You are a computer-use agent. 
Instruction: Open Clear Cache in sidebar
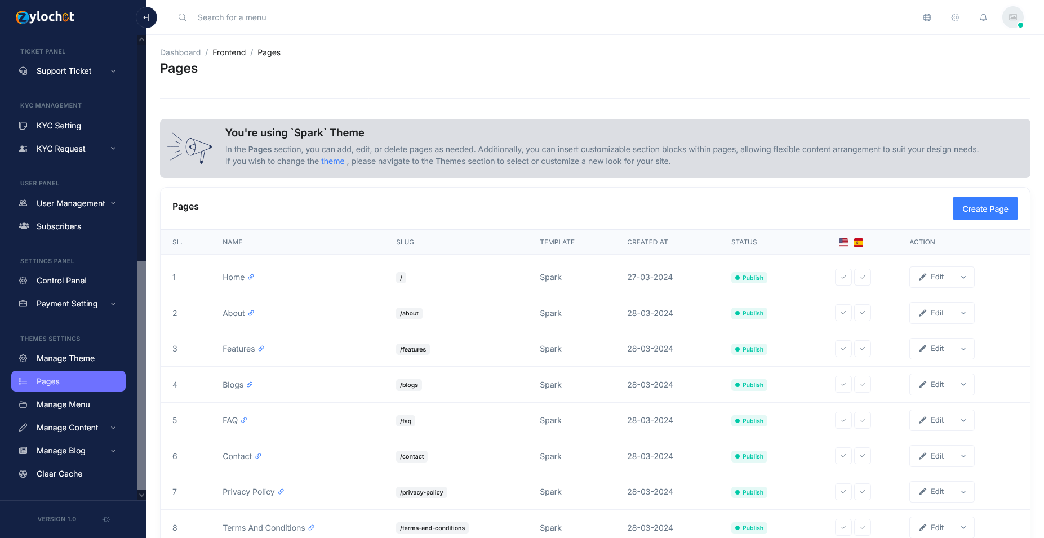pyautogui.click(x=68, y=474)
